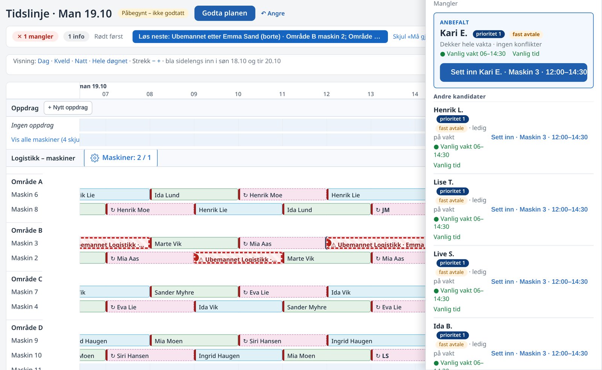Select Siri Hansen shift on Maskin 9
The image size is (602, 370).
pos(282,341)
